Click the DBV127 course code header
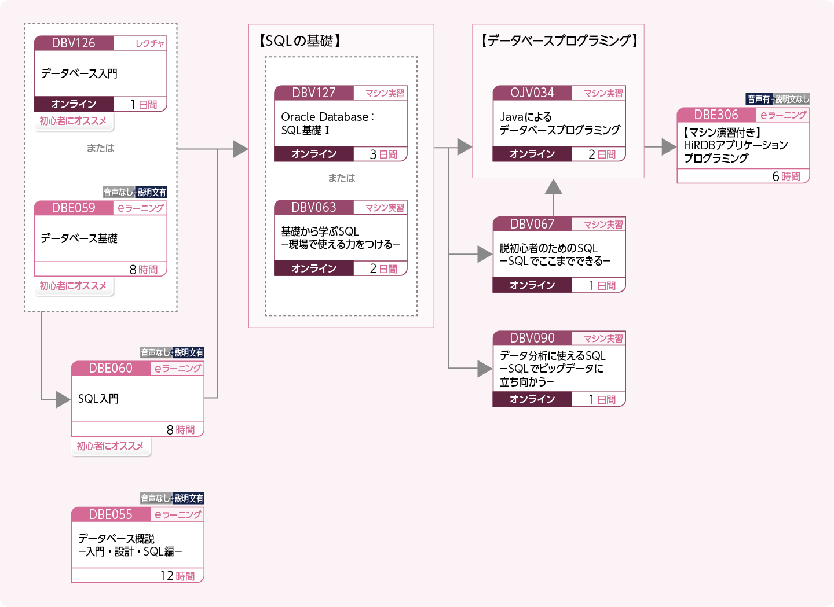The width and height of the screenshot is (834, 607). point(314,93)
